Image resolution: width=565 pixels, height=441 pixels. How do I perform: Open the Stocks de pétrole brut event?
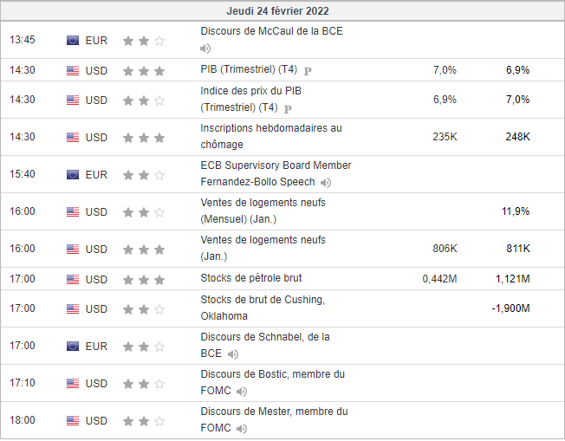[251, 279]
